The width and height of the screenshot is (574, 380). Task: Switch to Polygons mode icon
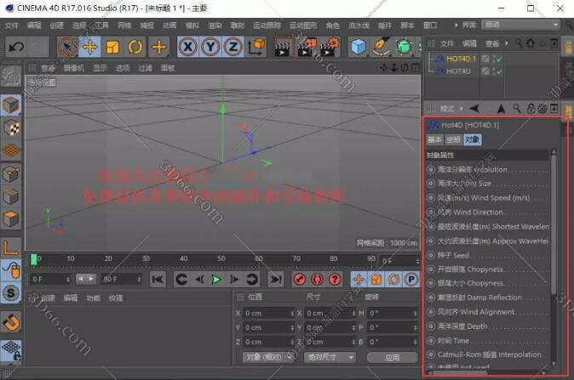[x=11, y=219]
